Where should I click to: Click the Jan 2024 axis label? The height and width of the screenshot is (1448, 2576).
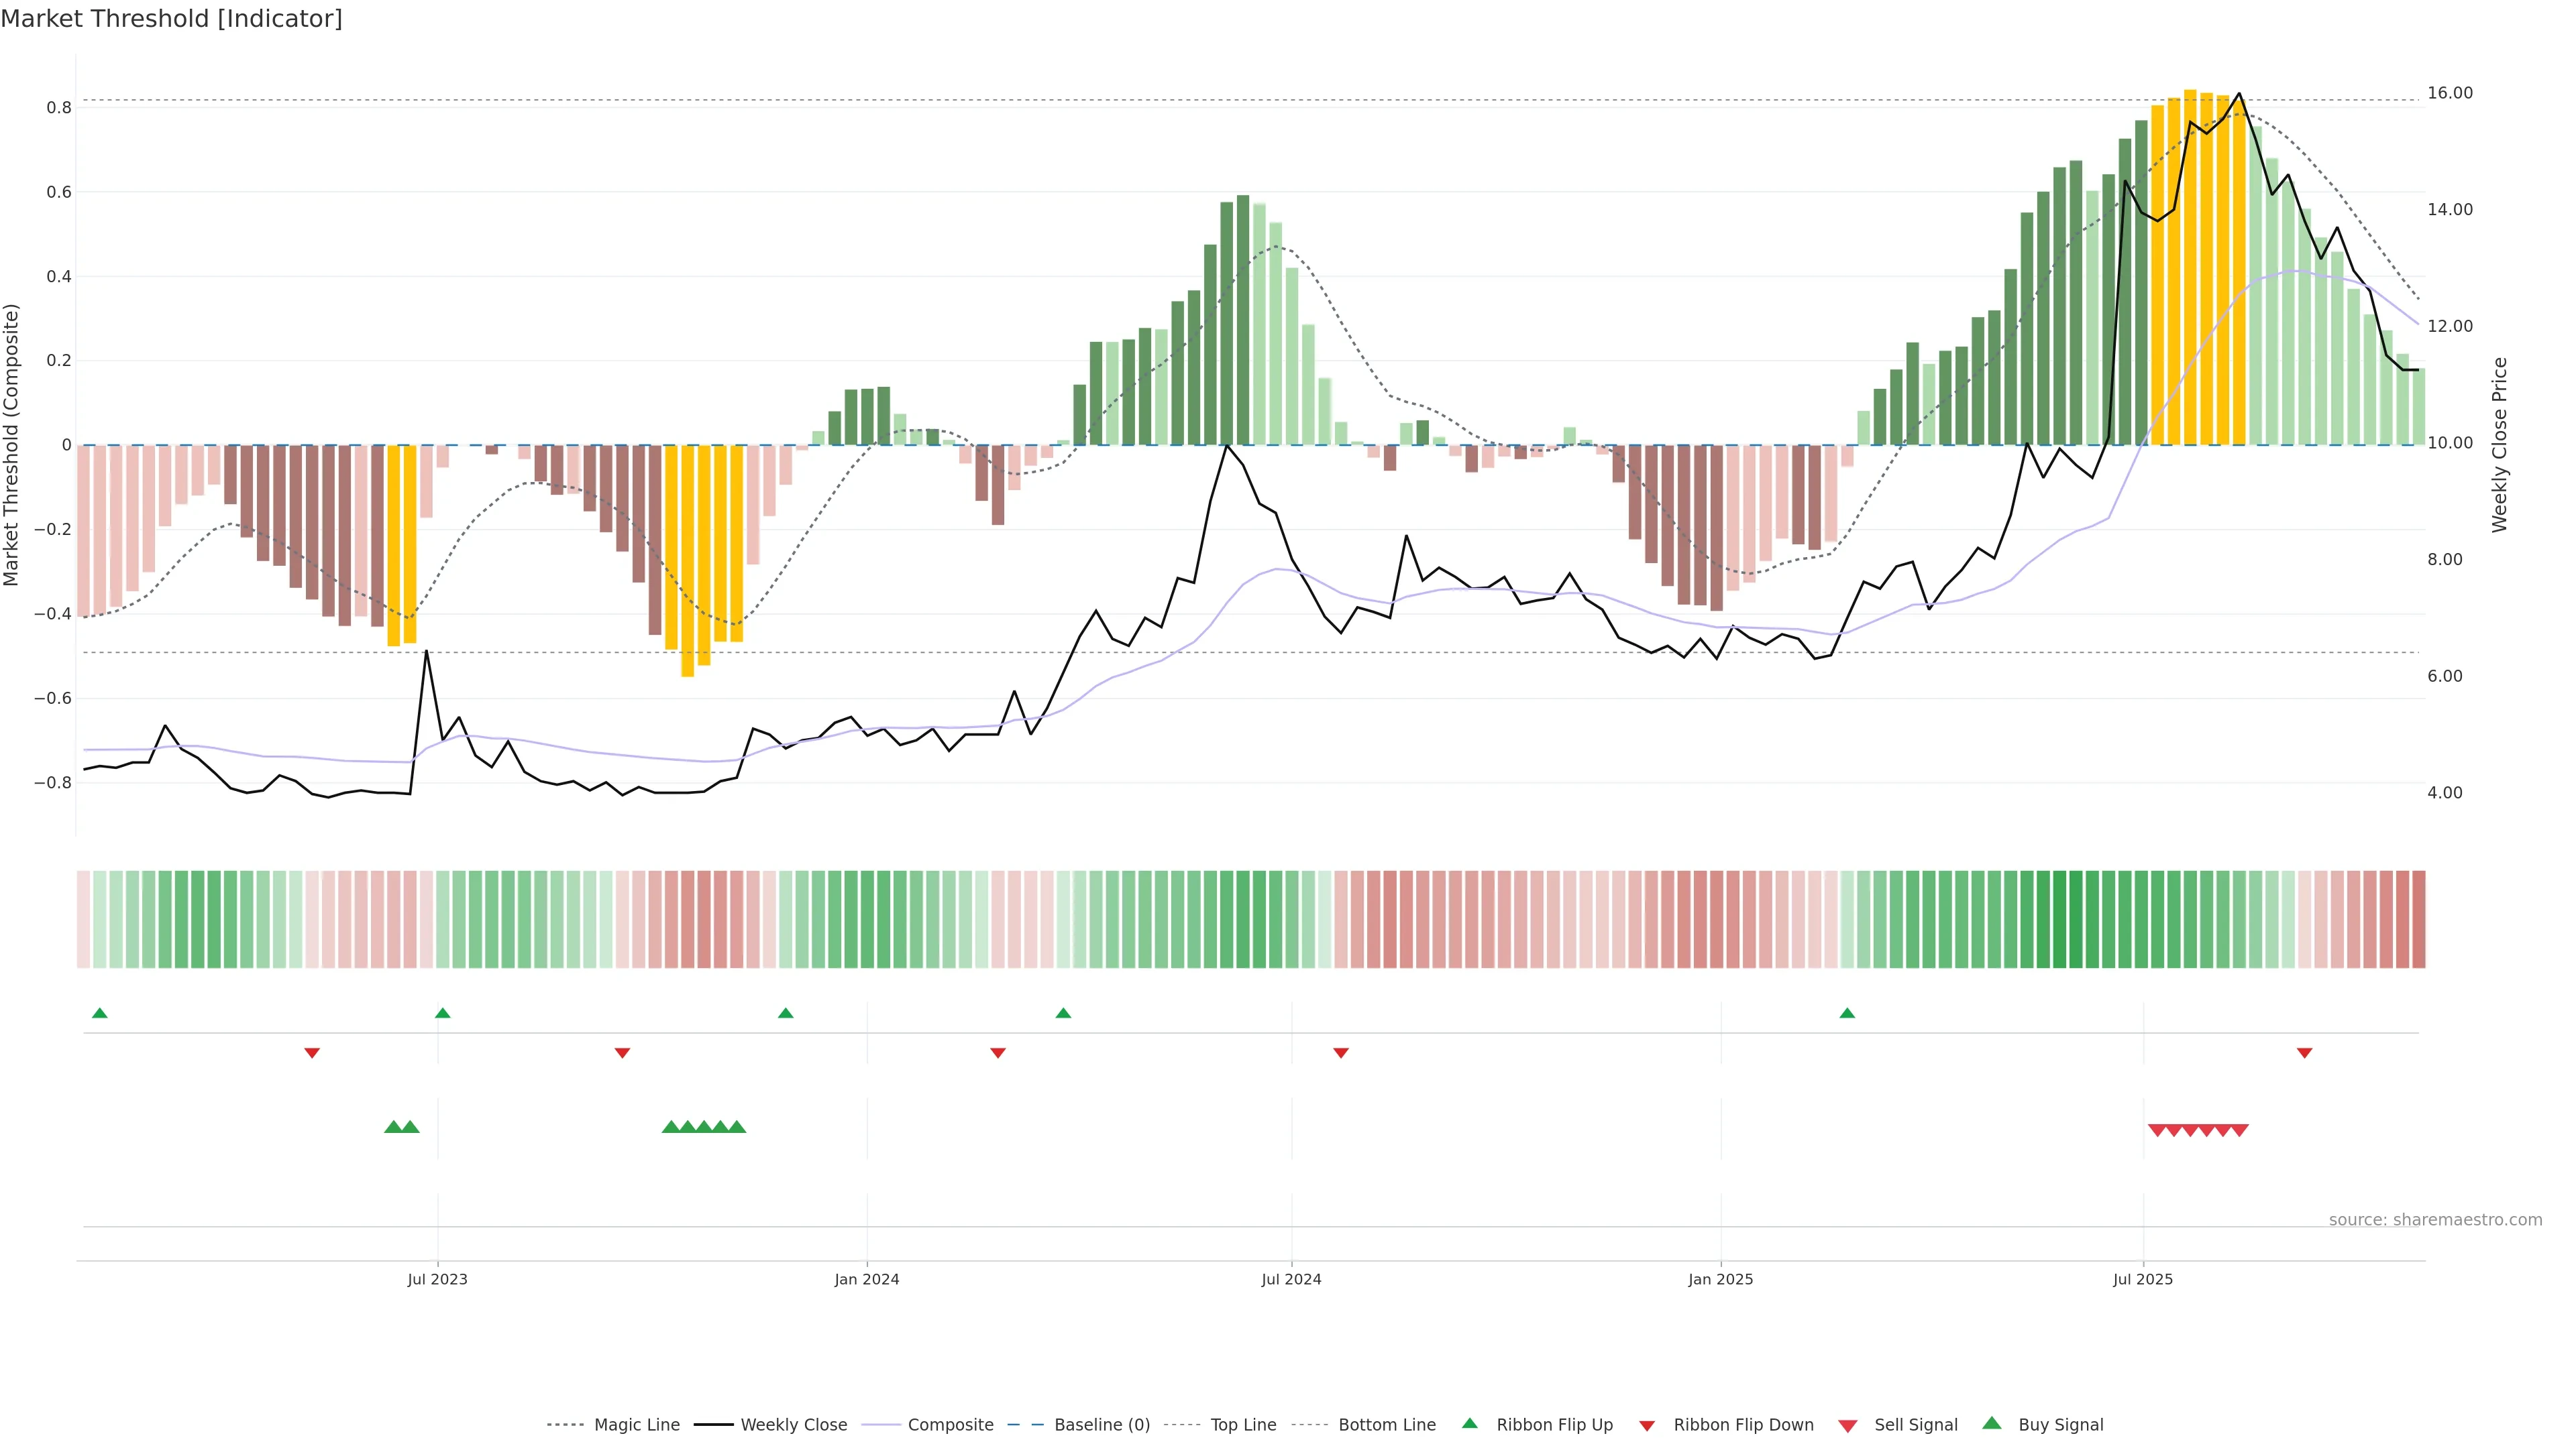(867, 1279)
